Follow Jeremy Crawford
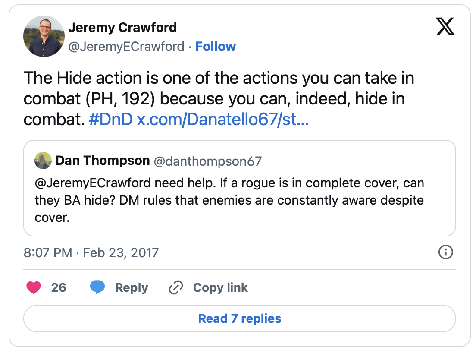476x353 pixels. pos(216,47)
